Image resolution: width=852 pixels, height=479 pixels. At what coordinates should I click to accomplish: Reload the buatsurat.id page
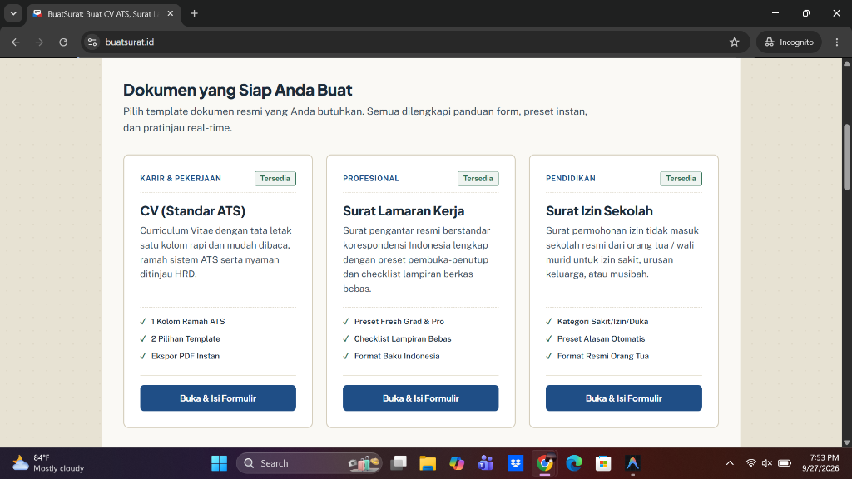pyautogui.click(x=63, y=42)
